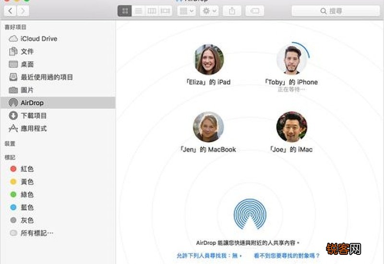
Task: Go back with the left arrow button
Action: tap(11, 11)
